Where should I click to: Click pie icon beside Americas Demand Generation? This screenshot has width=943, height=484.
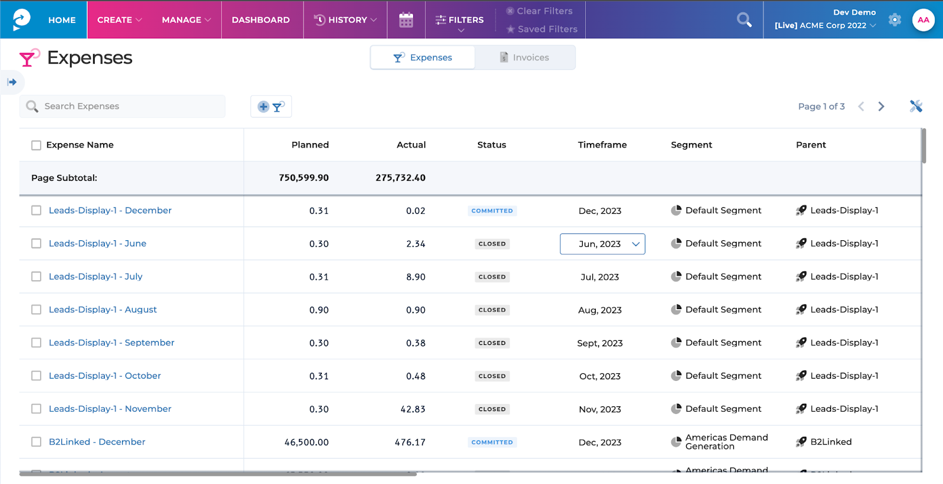676,442
